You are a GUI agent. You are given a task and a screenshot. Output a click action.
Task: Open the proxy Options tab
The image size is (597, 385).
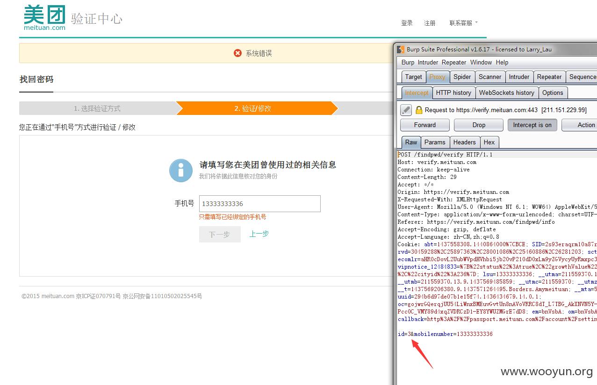[x=553, y=93]
